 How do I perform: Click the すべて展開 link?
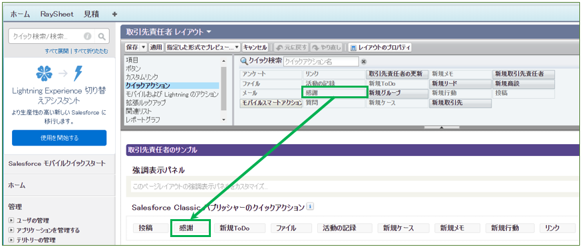coord(57,51)
